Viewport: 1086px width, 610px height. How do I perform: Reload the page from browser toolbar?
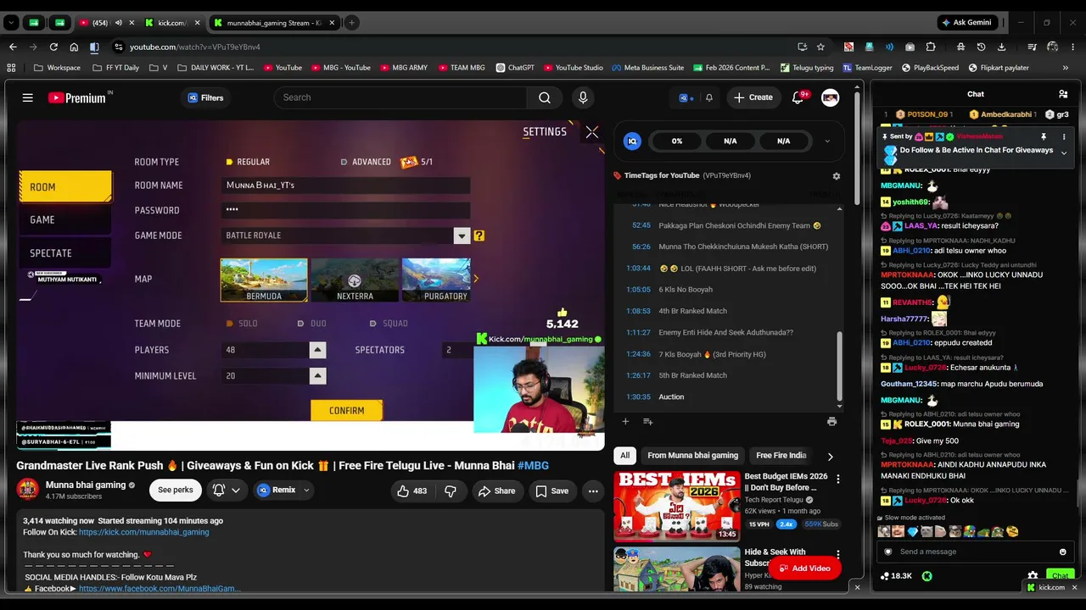53,47
